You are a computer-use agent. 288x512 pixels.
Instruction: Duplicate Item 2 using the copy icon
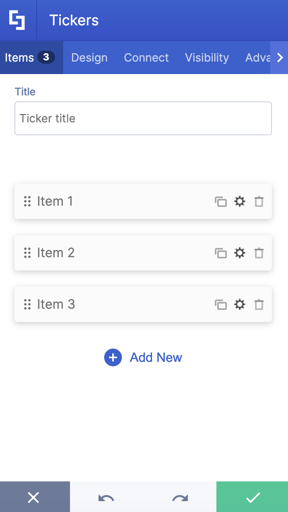221,253
